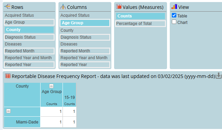
Task: Enable the Chart view checkbox
Action: point(174,22)
